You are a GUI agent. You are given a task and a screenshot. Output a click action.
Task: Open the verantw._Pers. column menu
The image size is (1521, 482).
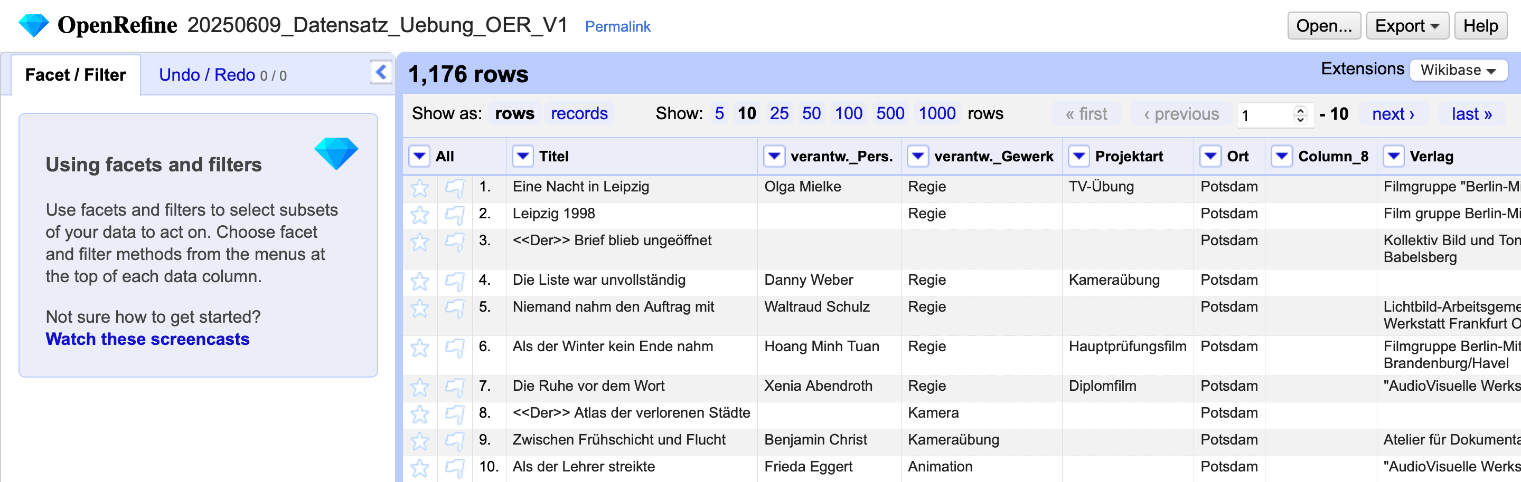(x=774, y=156)
